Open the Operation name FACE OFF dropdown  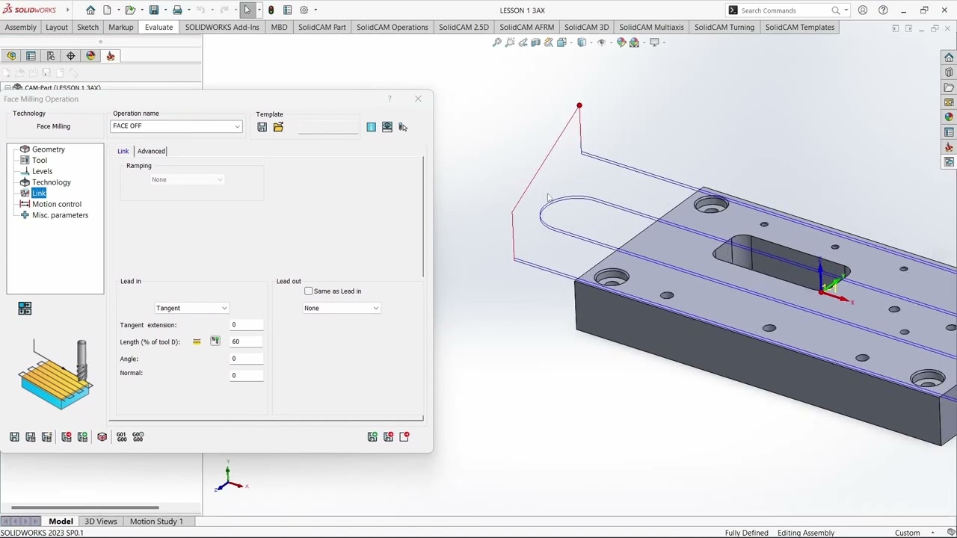176,126
